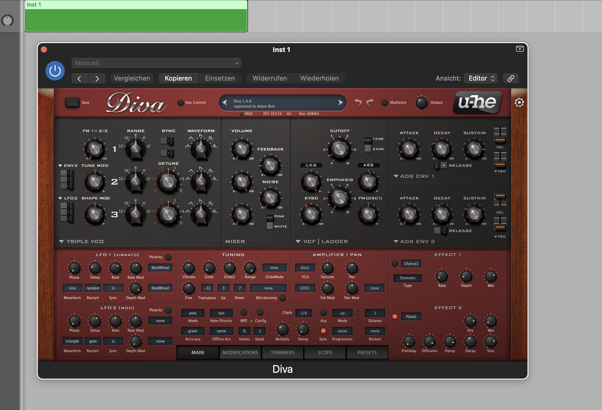This screenshot has height=410, width=602.
Task: Disable Effect 2 red LED
Action: [395, 317]
